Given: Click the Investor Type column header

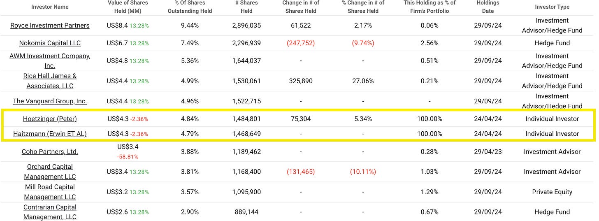Looking at the screenshot, I should (552, 7).
